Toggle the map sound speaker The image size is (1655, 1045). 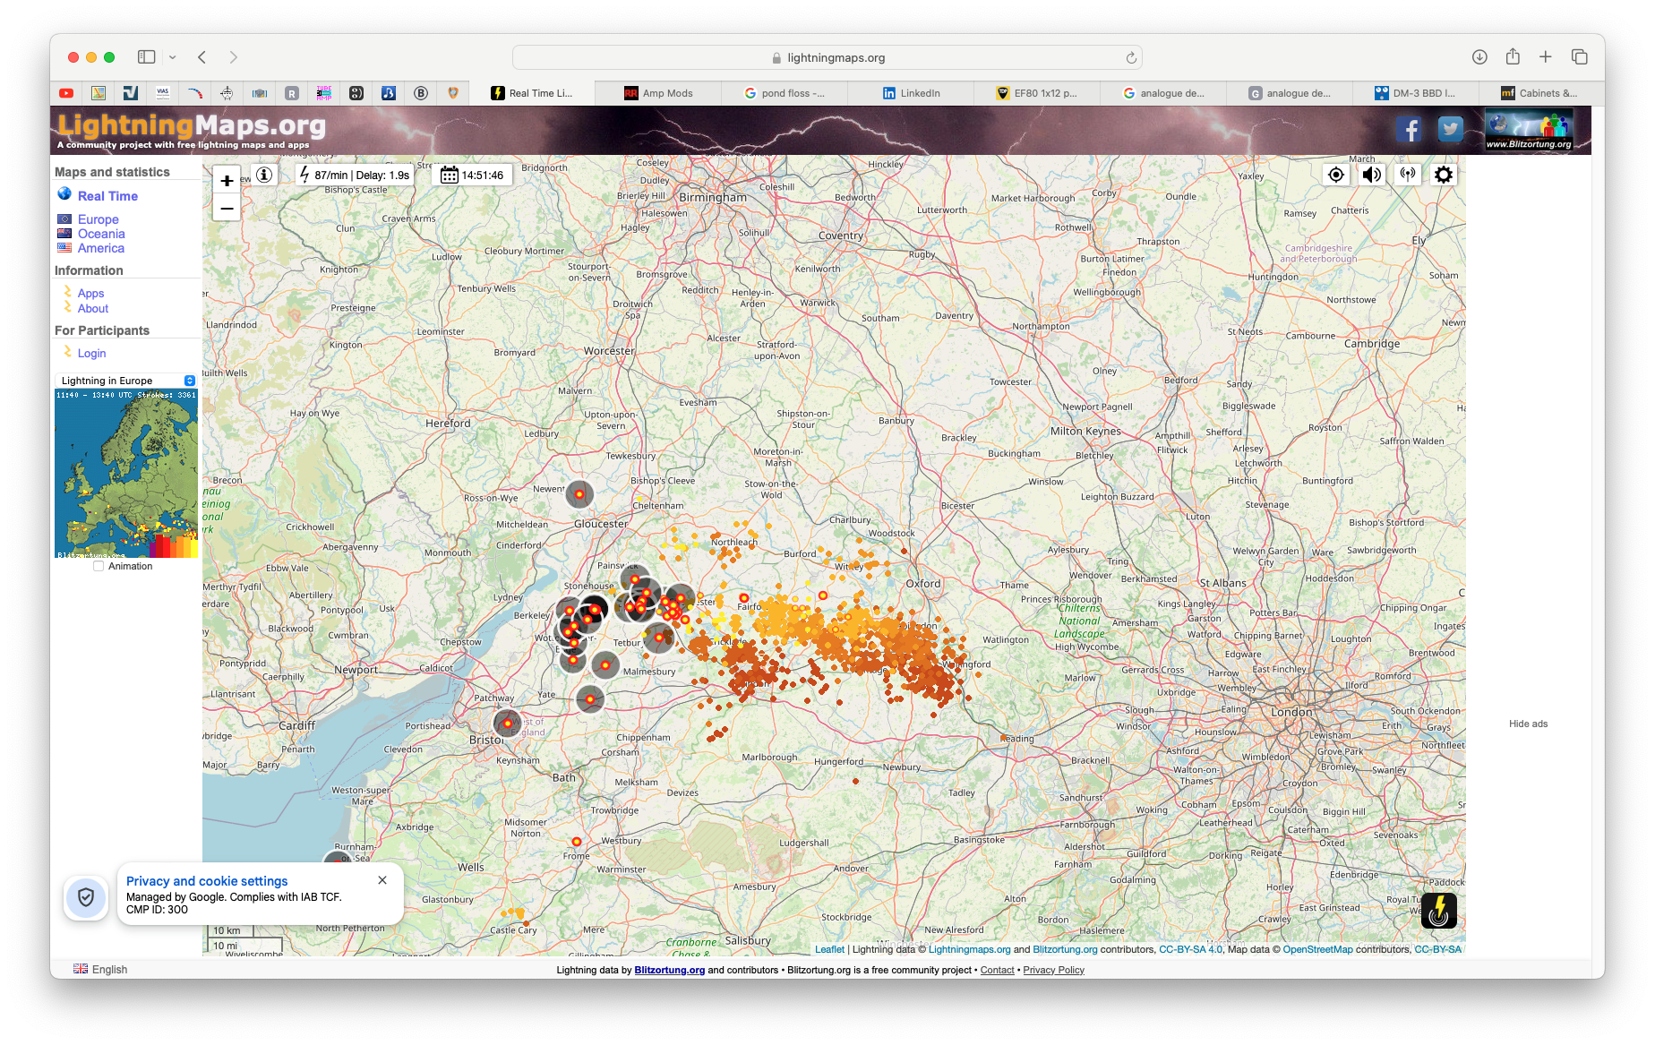pos(1372,175)
